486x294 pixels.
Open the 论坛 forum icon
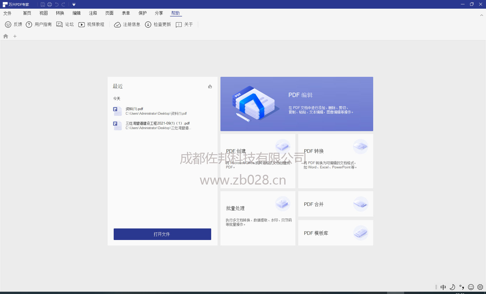[x=59, y=25]
